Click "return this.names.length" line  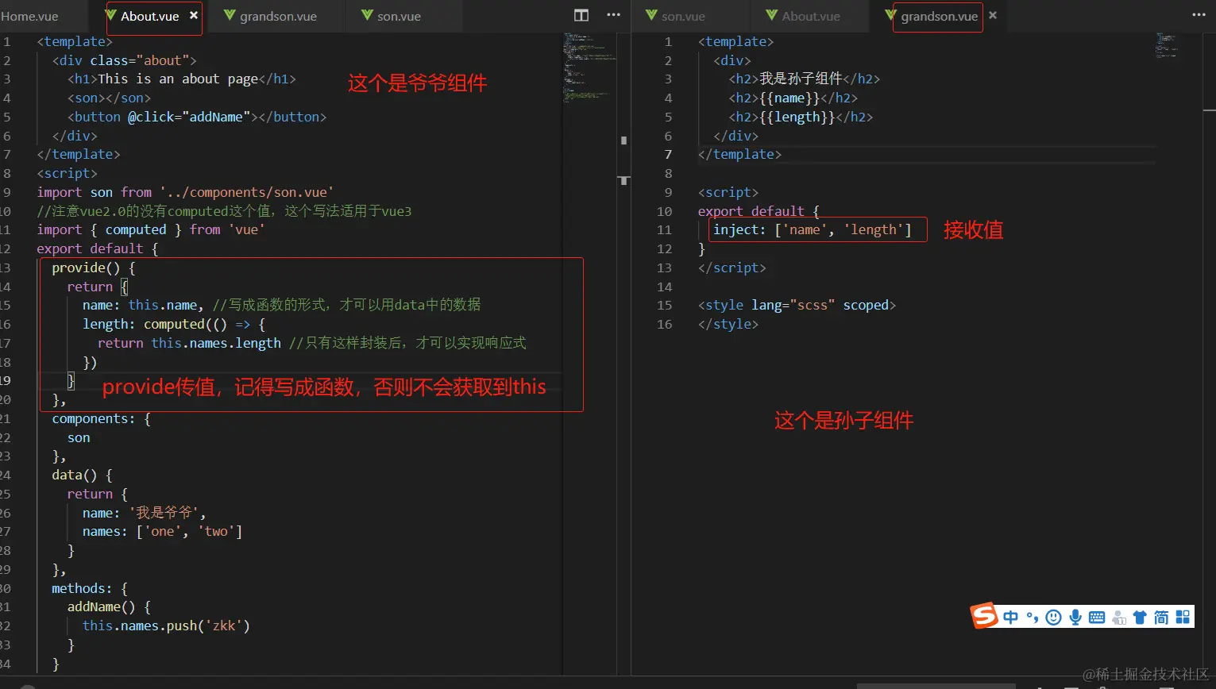coord(189,344)
